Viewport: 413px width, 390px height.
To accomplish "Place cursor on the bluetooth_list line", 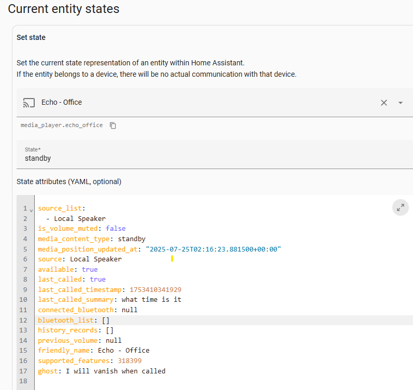I will pyautogui.click(x=224, y=320).
